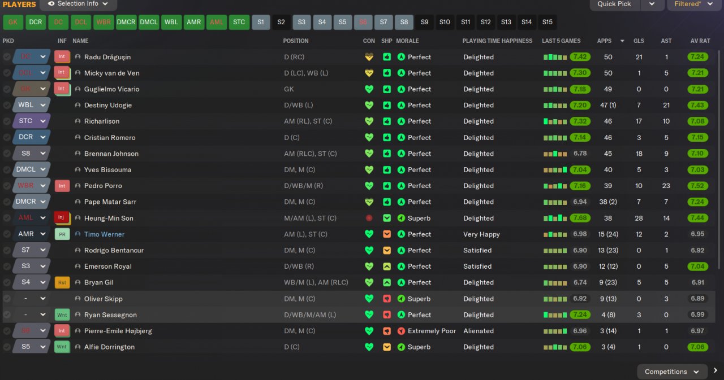Toggle the selection tick for Guglielmo Vicario
The height and width of the screenshot is (380, 724).
coord(7,89)
